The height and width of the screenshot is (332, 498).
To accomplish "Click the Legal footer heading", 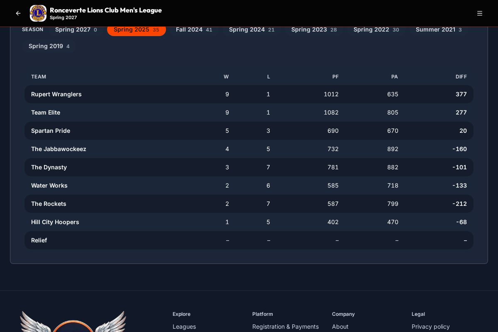I will pyautogui.click(x=418, y=314).
